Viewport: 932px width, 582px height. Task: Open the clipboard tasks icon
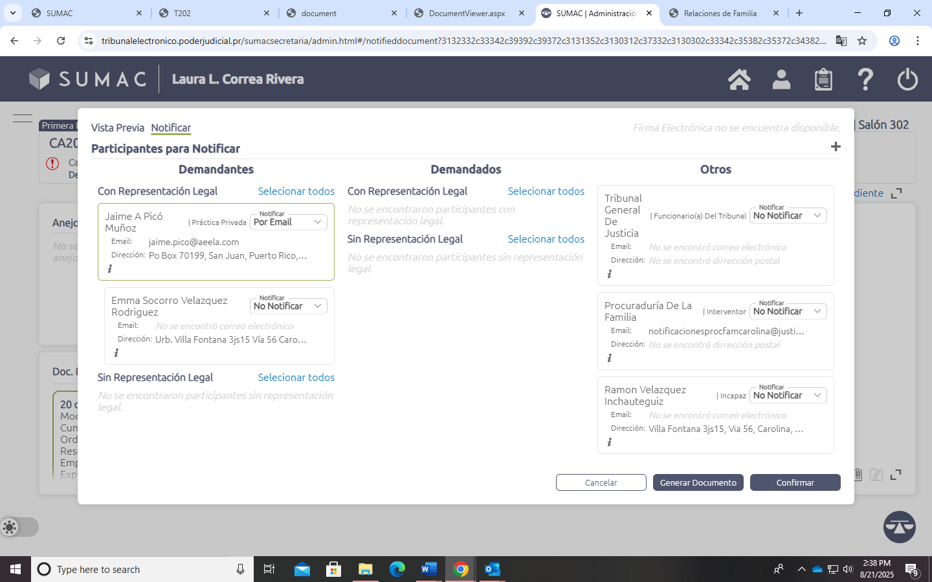823,80
